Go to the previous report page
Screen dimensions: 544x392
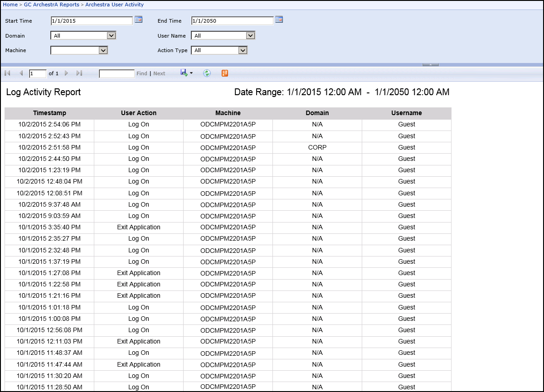click(21, 73)
